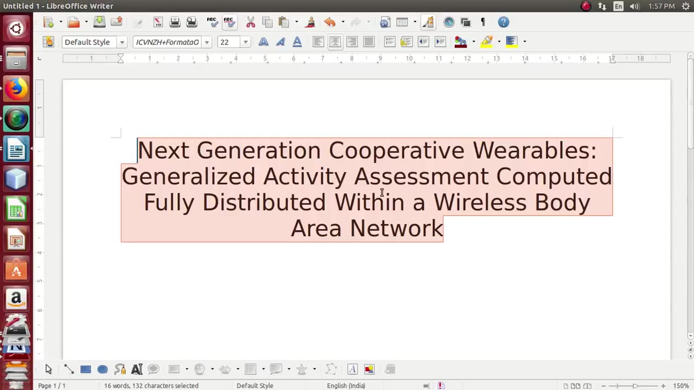Viewport: 694px width, 390px height.
Task: Open the Styles and Formatting icon
Action: point(49,42)
